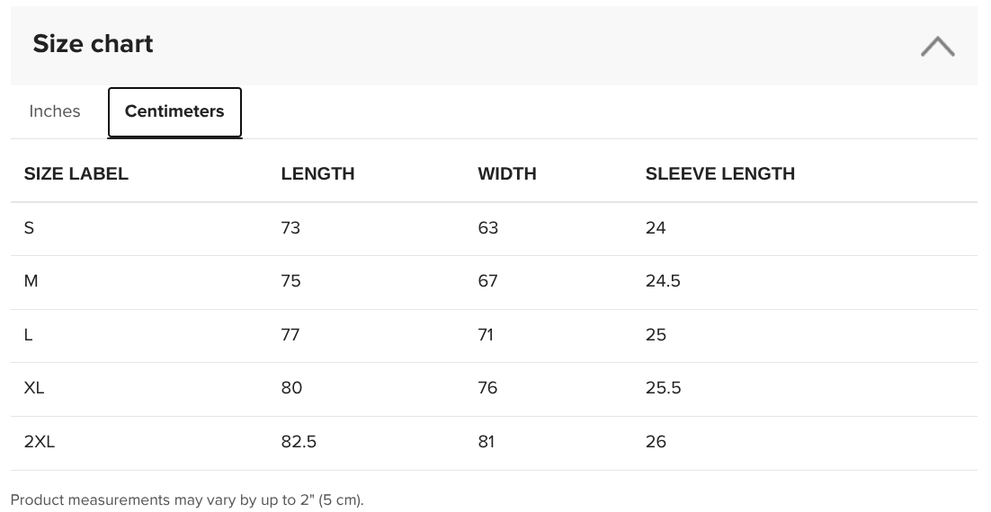The height and width of the screenshot is (512, 991).
Task: Click the product measurements disclaimer text
Action: (187, 500)
